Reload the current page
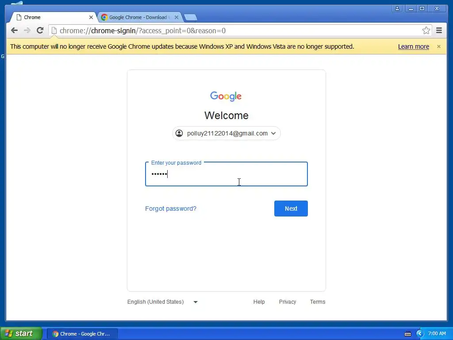 (40, 31)
